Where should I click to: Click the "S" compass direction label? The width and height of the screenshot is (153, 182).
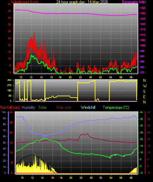144,92
